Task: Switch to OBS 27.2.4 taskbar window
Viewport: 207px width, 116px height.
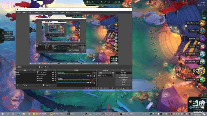Action: 127,114
